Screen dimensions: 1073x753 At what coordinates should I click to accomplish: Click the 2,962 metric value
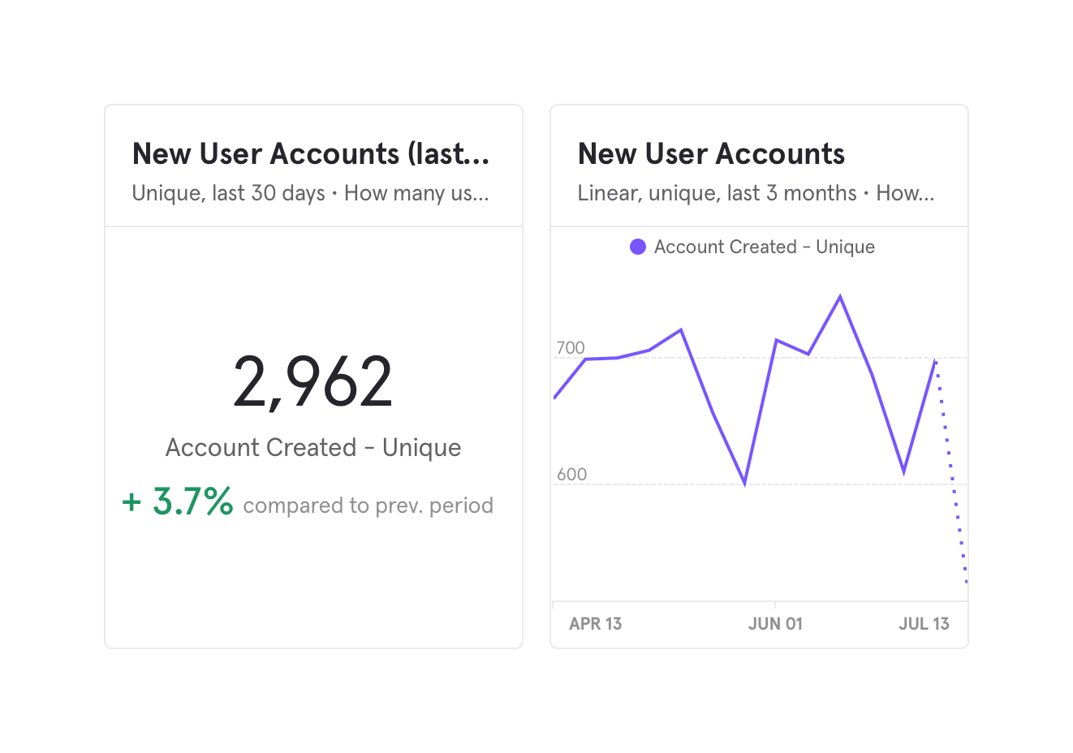[313, 381]
